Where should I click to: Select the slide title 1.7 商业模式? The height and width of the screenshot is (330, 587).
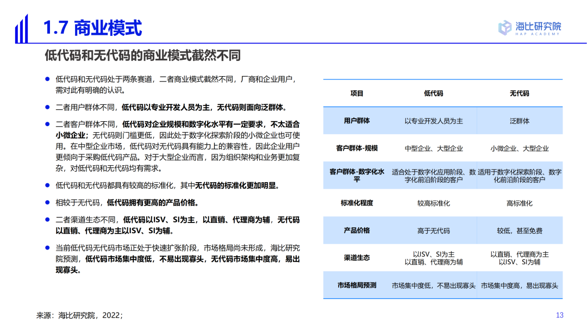(x=92, y=28)
